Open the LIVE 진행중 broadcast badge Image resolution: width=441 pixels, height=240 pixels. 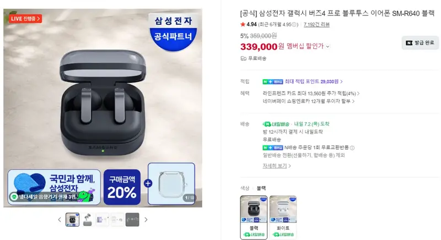click(25, 19)
